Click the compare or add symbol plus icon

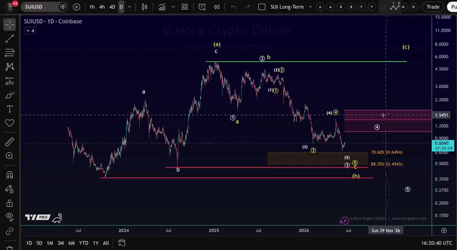(x=77, y=7)
